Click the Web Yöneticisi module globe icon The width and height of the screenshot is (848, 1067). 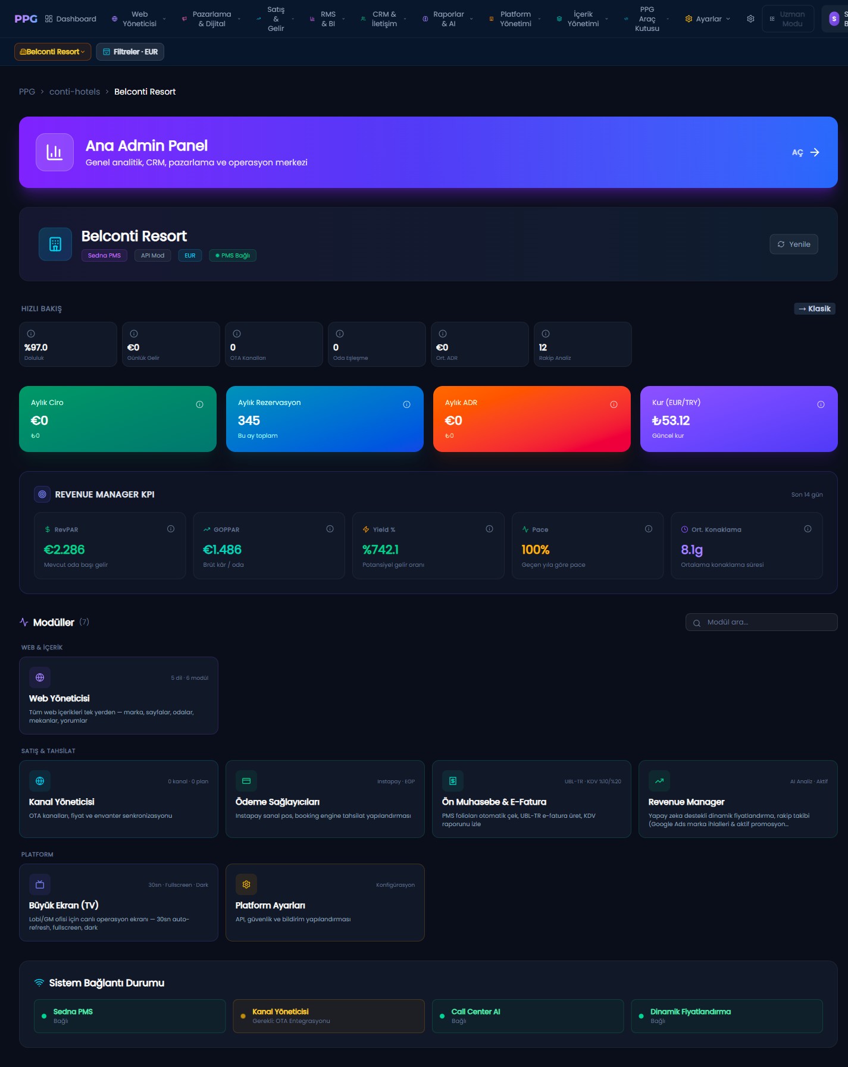[40, 677]
